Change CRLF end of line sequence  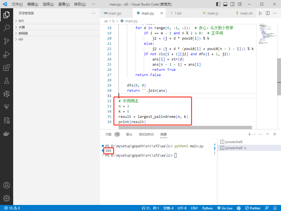(194, 208)
